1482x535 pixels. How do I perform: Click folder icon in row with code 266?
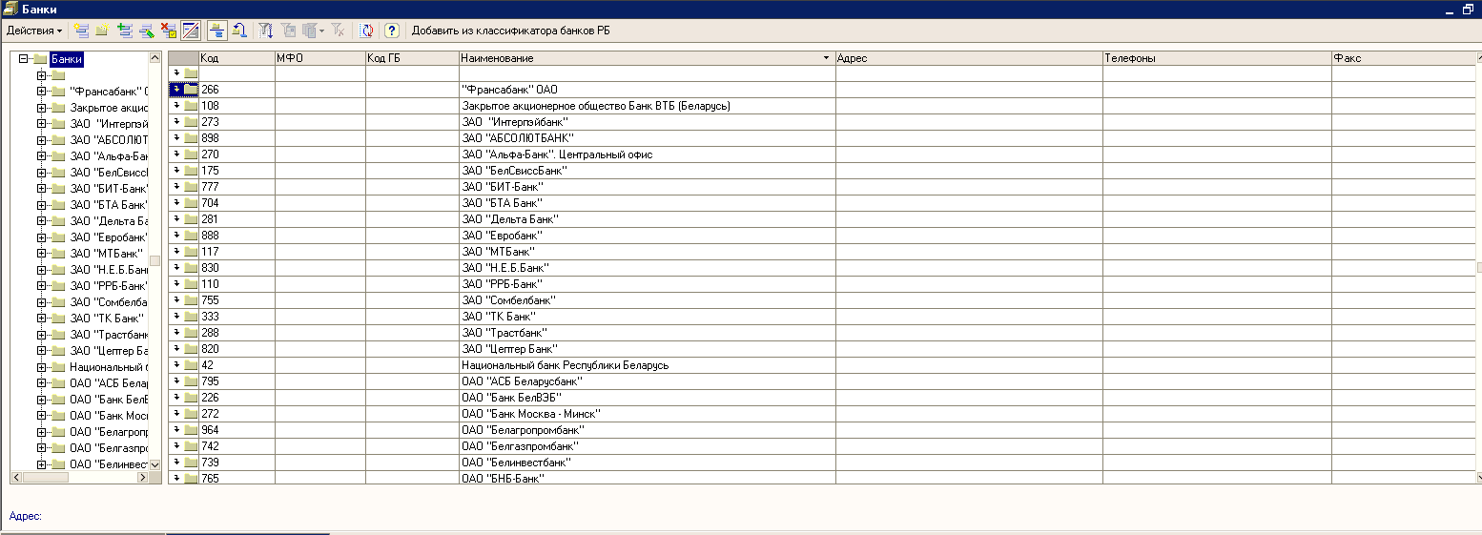pos(191,90)
